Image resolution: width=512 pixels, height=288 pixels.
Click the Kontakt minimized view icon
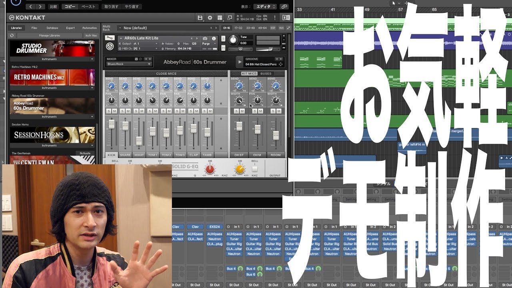point(230,18)
